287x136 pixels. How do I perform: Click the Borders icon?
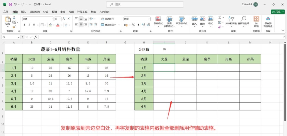point(42,25)
